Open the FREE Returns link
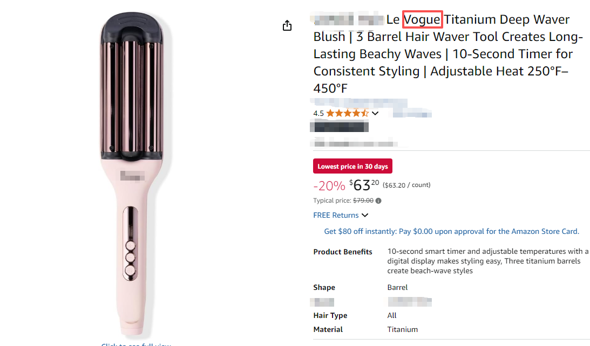Image resolution: width=590 pixels, height=346 pixels. tap(336, 215)
